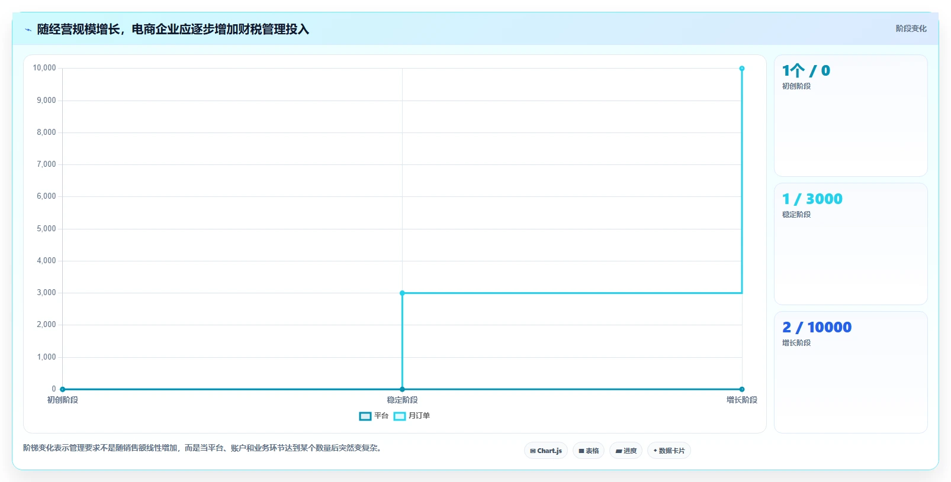The height and width of the screenshot is (482, 951).
Task: Click the 稳定阶段 card showing 1 / 3000
Action: coord(850,244)
